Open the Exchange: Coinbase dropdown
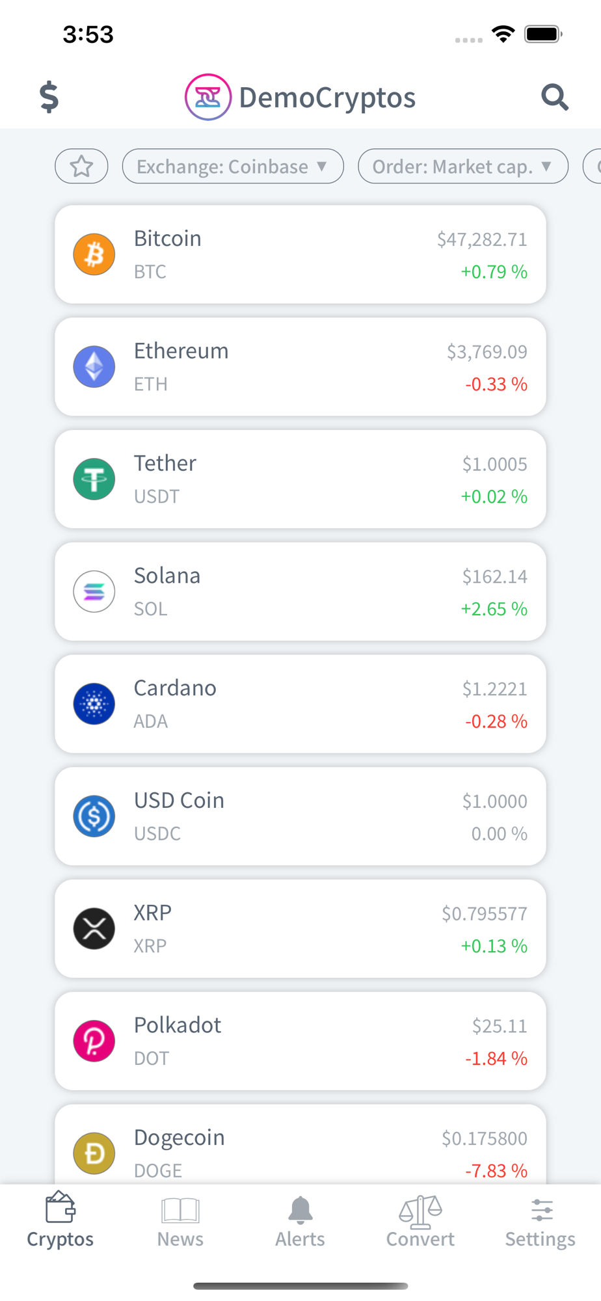The width and height of the screenshot is (601, 1301). coord(233,167)
